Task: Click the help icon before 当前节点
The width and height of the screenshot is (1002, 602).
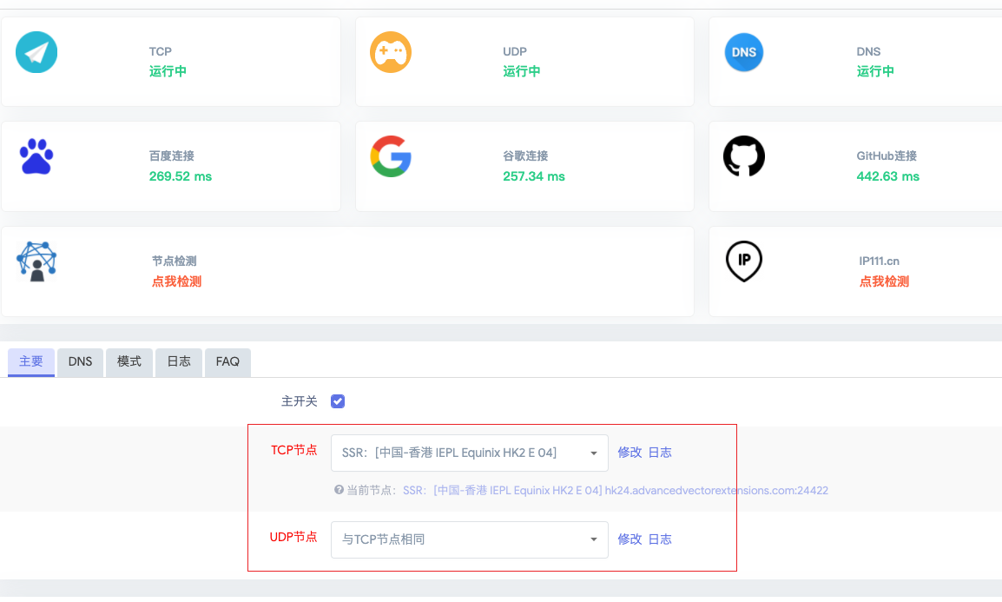Action: pyautogui.click(x=339, y=490)
